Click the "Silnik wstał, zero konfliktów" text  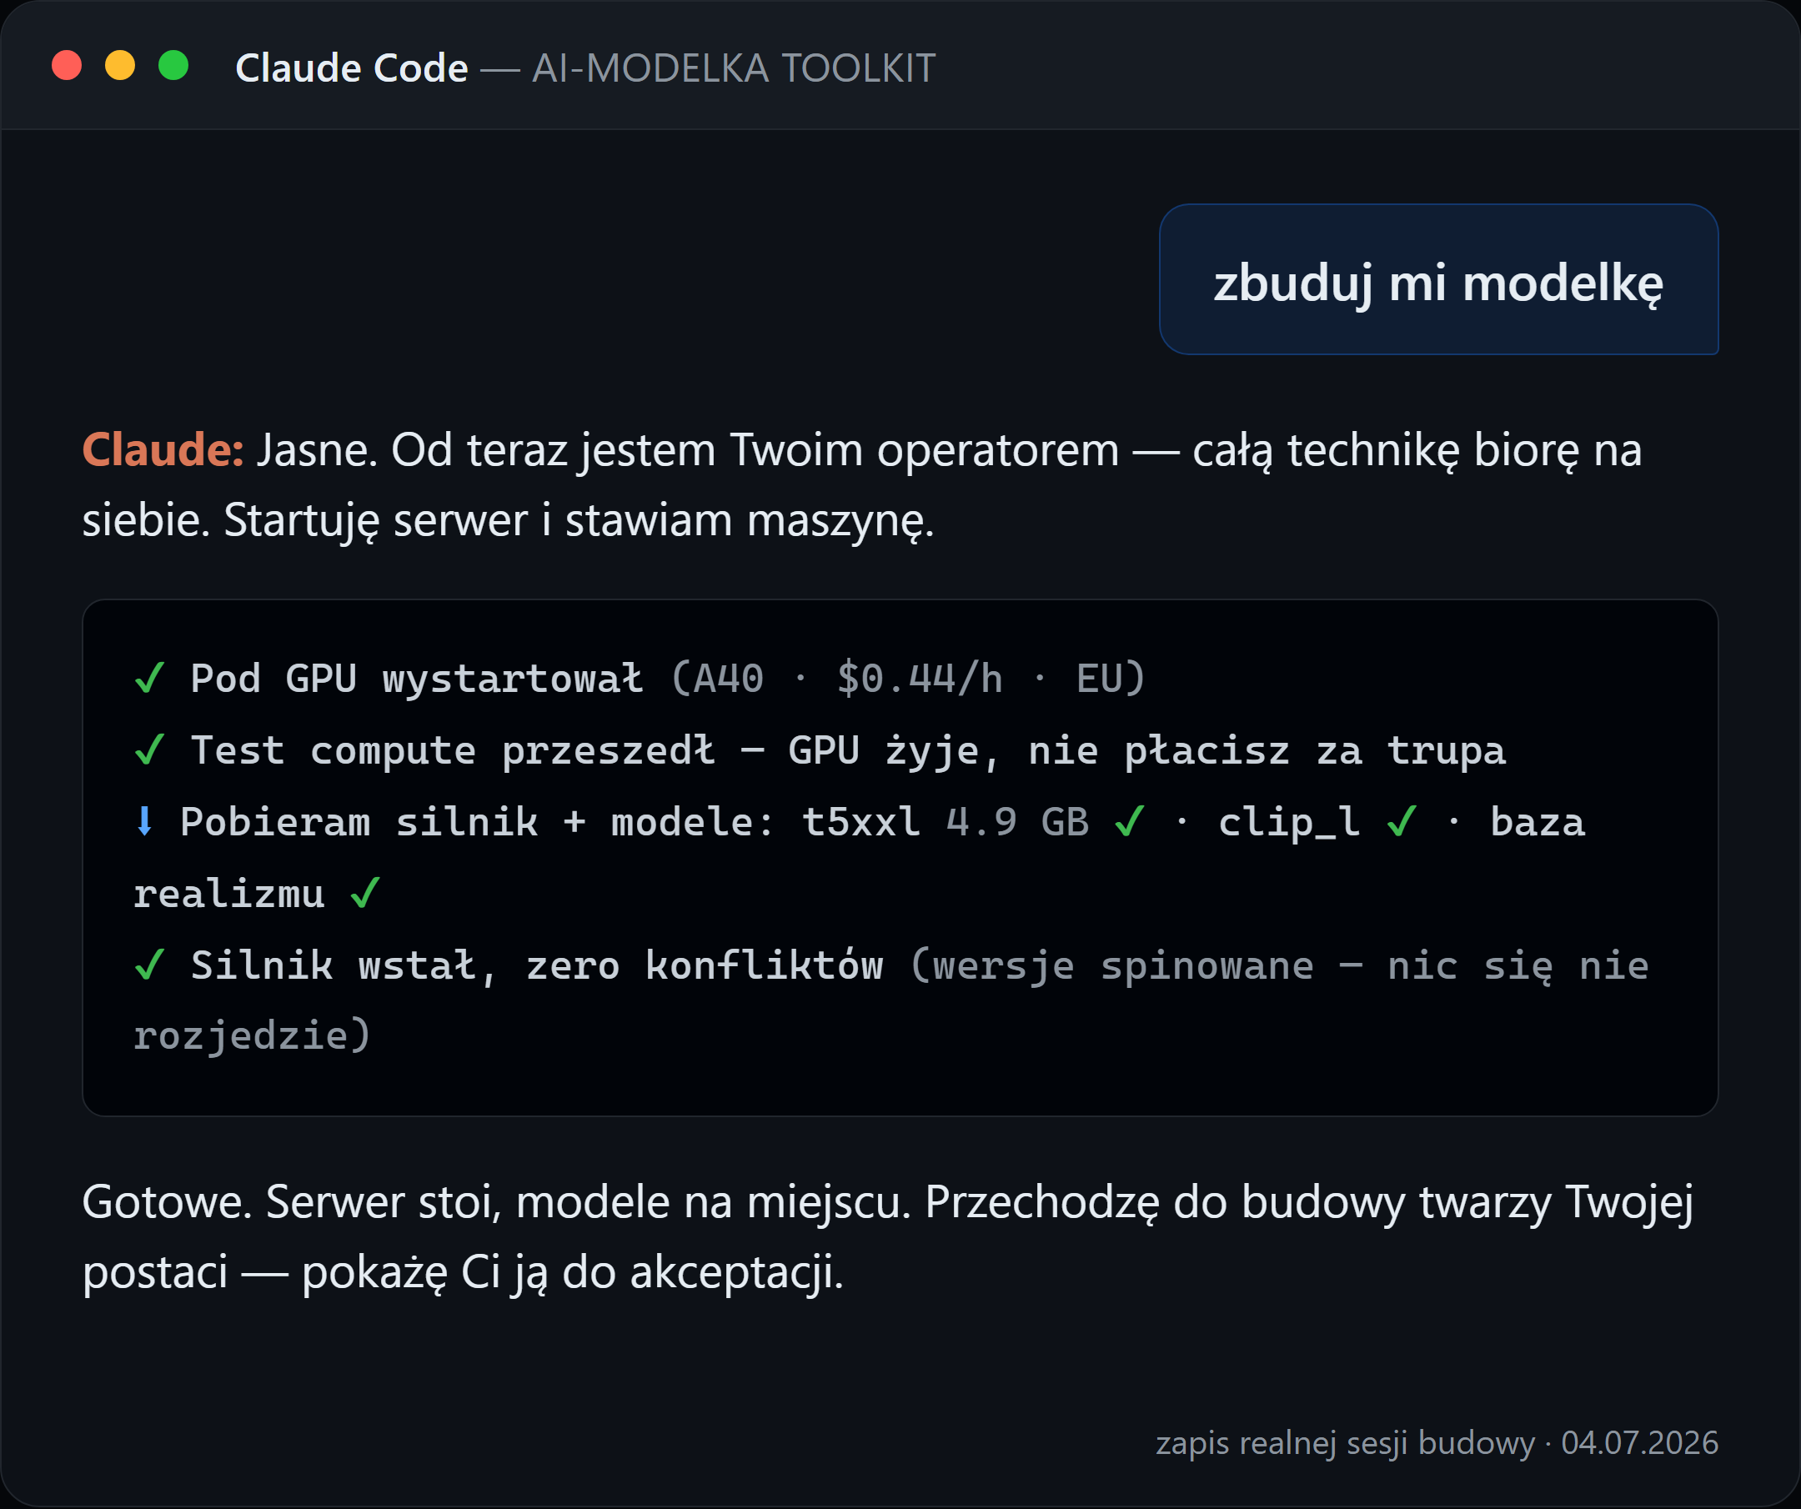536,965
